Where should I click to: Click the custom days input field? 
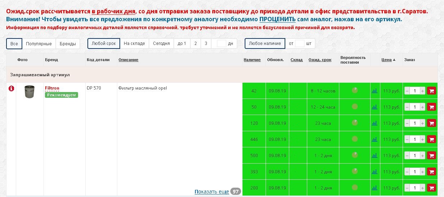click(222, 43)
